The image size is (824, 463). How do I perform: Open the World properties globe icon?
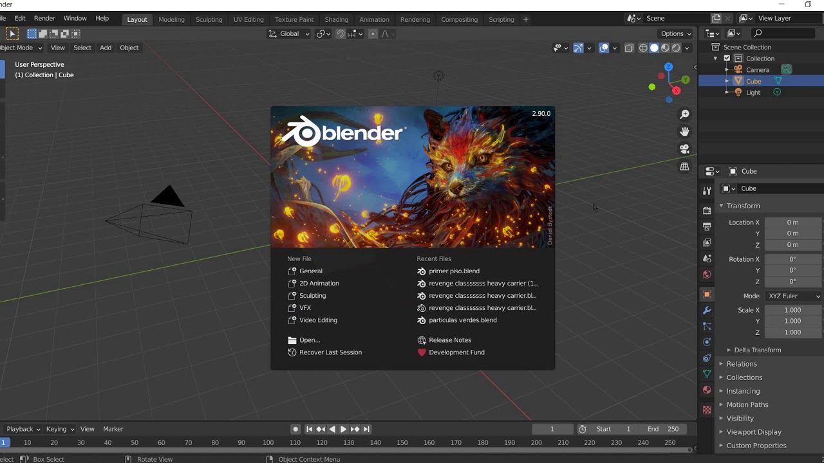[707, 275]
